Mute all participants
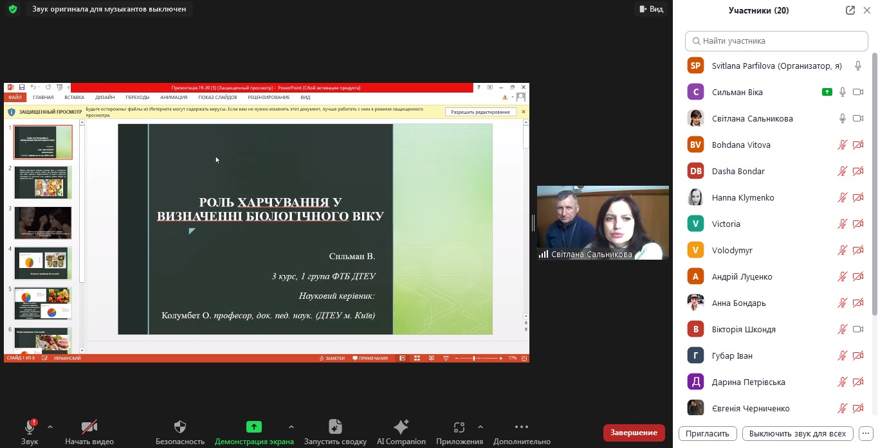This screenshot has height=448, width=878. click(797, 433)
